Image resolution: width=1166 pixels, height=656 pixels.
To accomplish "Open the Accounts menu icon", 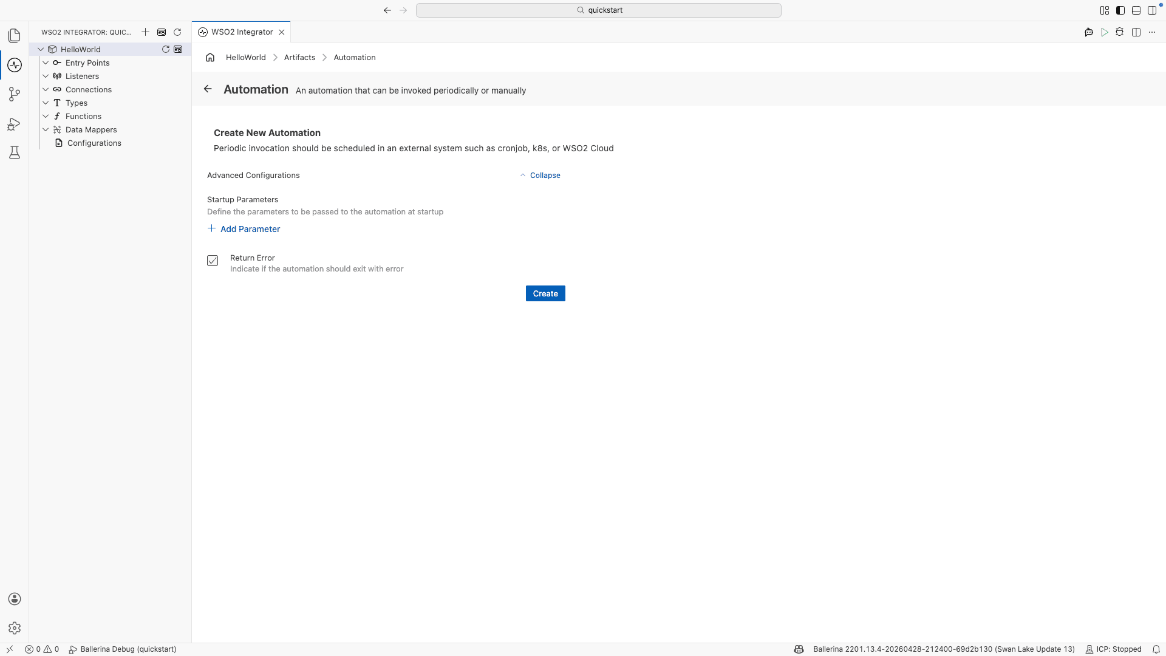I will coord(15,599).
